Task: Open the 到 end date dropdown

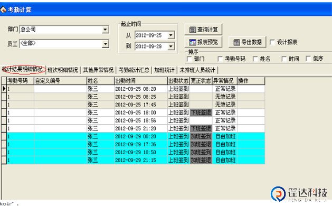Action: click(171, 46)
